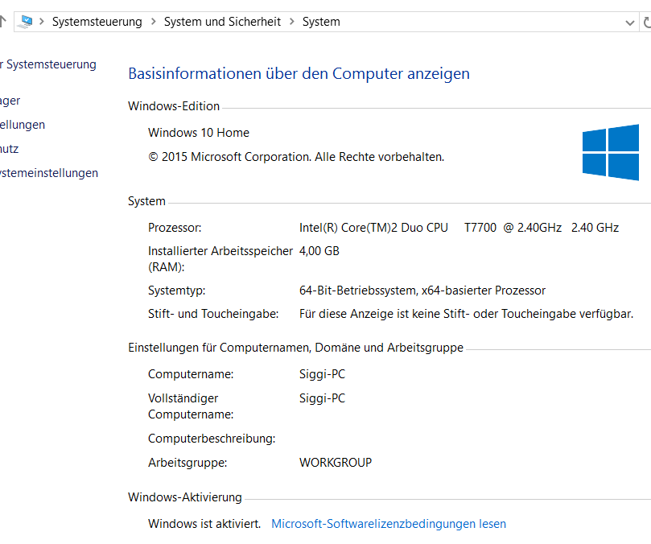The image size is (651, 544).
Task: Open Erweiterte Systemeinstellungen sidebar link
Action: click(49, 173)
